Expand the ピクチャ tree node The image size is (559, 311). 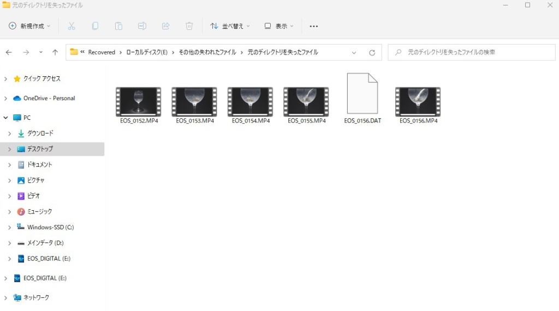coord(10,180)
